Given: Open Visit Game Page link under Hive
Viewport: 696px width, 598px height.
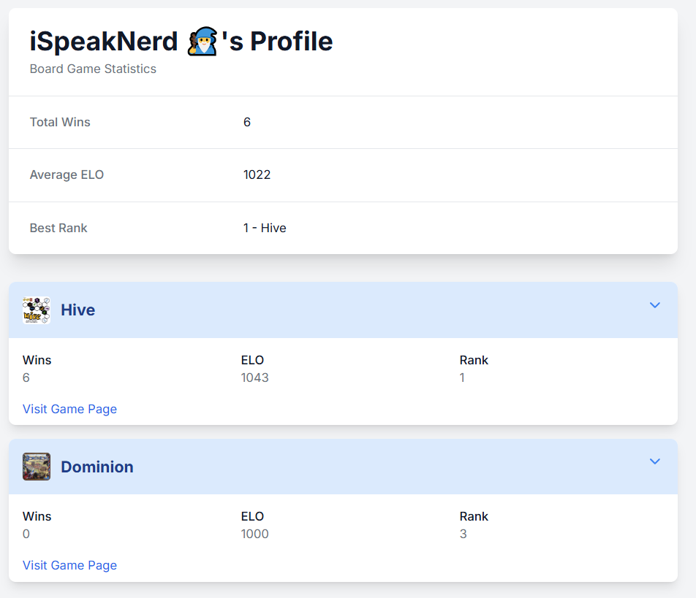Looking at the screenshot, I should click(69, 409).
